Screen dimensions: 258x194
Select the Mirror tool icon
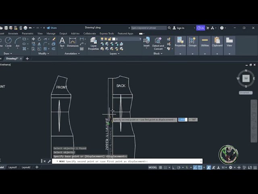point(40,44)
